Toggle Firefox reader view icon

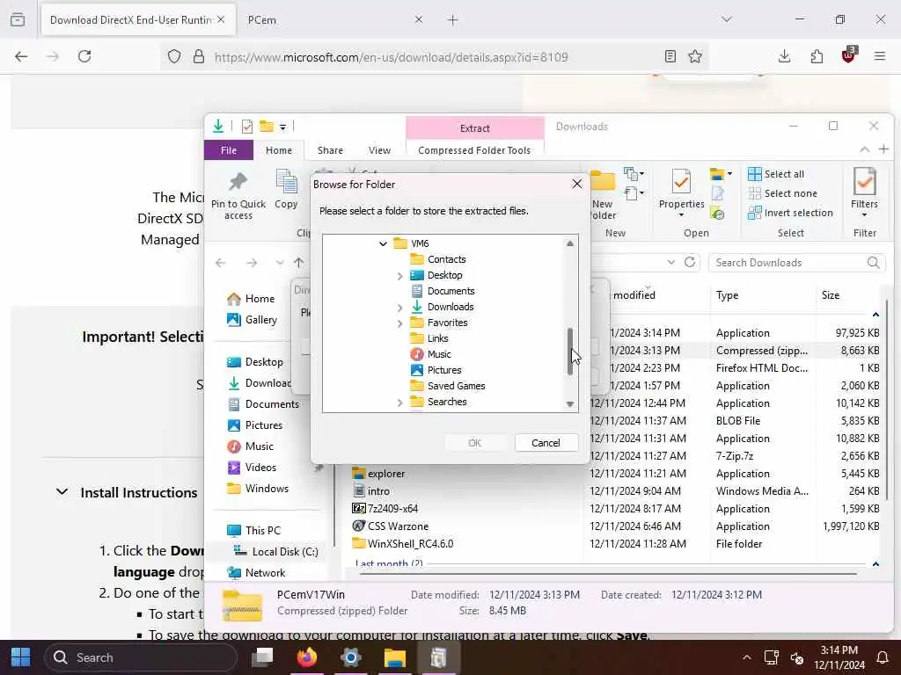click(670, 56)
